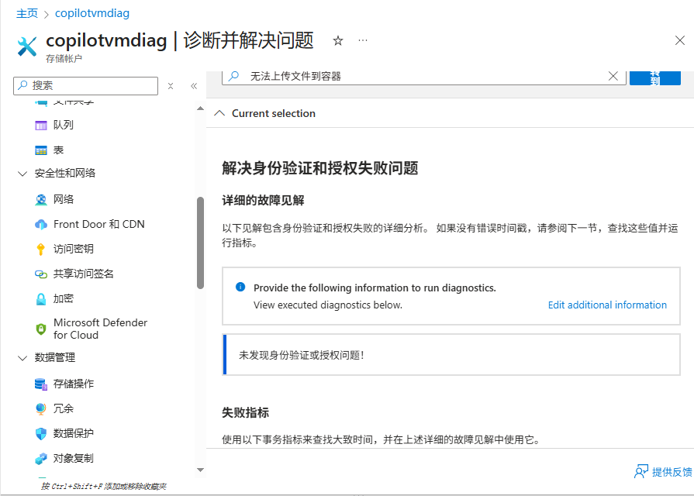Click the 无法上传文件到容器 search field
The width and height of the screenshot is (694, 496).
tap(423, 76)
